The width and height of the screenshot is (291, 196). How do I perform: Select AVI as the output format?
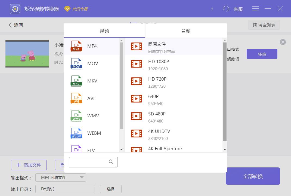(x=76, y=98)
